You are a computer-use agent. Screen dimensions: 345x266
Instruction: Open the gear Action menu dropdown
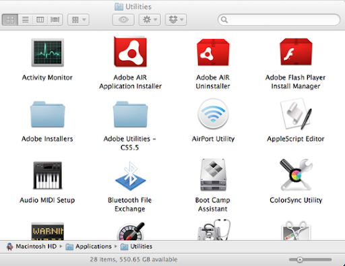tap(150, 20)
